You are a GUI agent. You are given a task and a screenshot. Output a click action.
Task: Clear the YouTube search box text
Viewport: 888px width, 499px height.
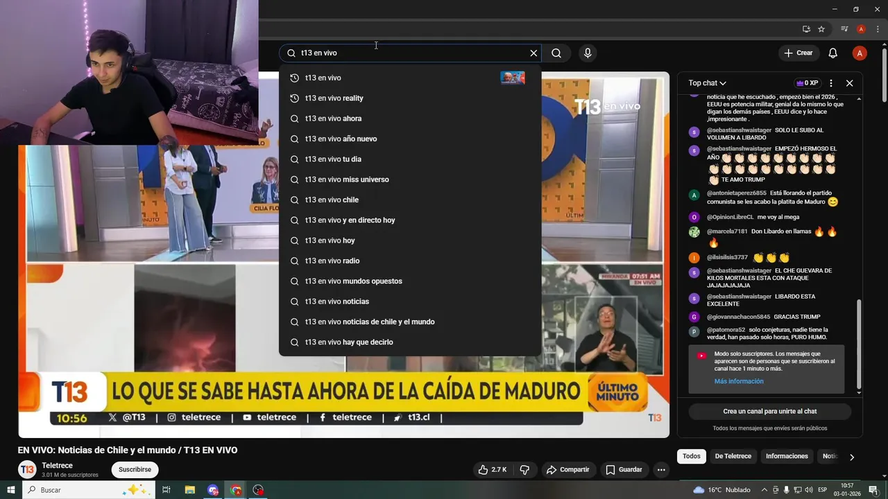(x=533, y=53)
